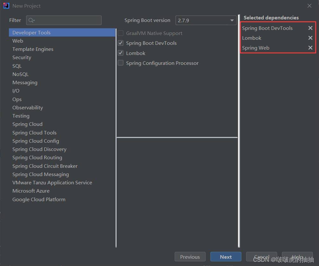Viewport: 319px width, 266px height.
Task: Go to the Next step
Action: click(226, 257)
